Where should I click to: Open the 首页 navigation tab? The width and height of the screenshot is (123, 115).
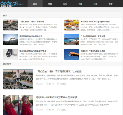(x=35, y=4)
